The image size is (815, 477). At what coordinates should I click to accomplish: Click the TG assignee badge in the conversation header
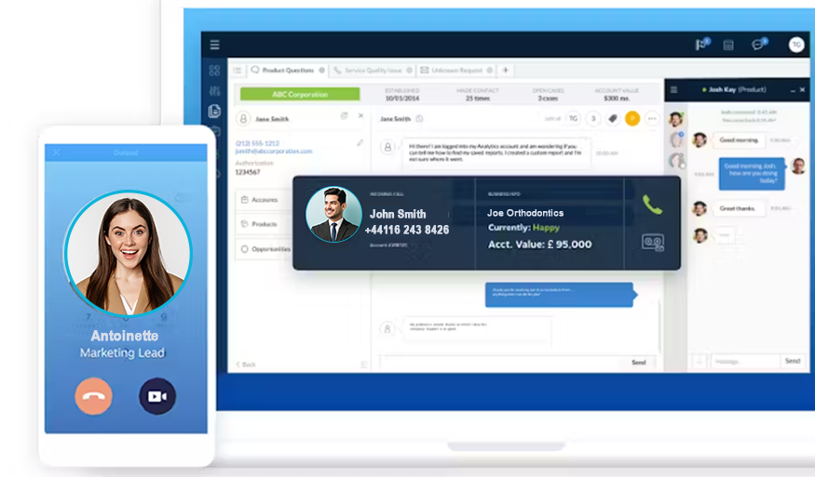574,119
